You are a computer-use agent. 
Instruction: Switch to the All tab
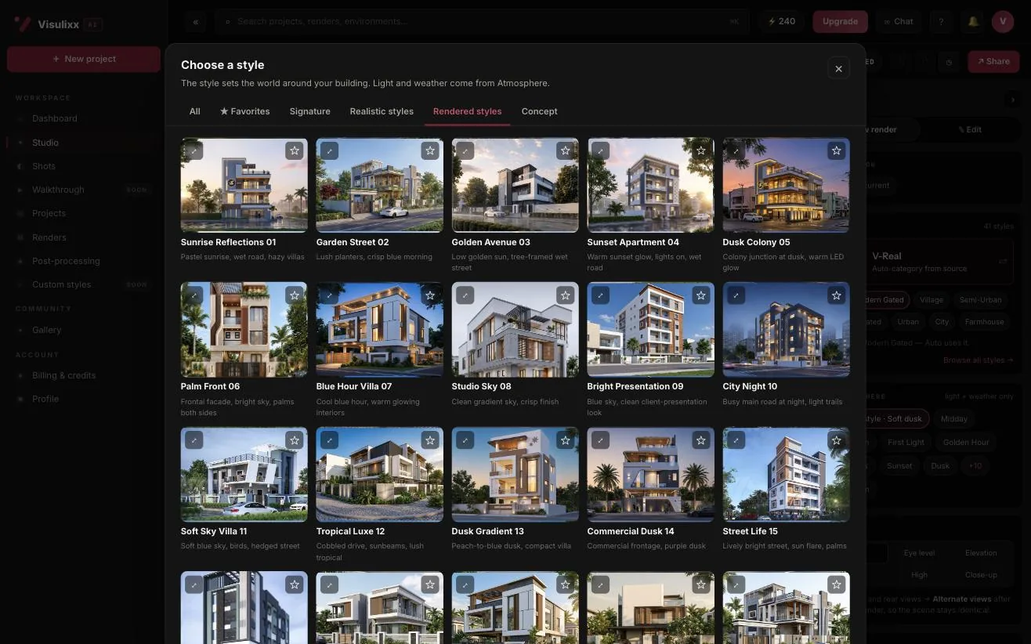point(195,111)
